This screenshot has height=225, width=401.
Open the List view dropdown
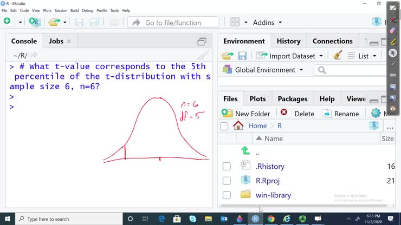[362, 56]
